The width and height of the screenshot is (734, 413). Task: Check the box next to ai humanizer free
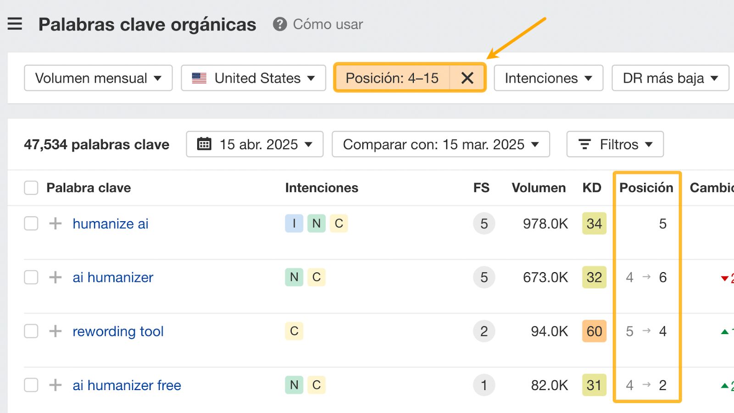[31, 385]
